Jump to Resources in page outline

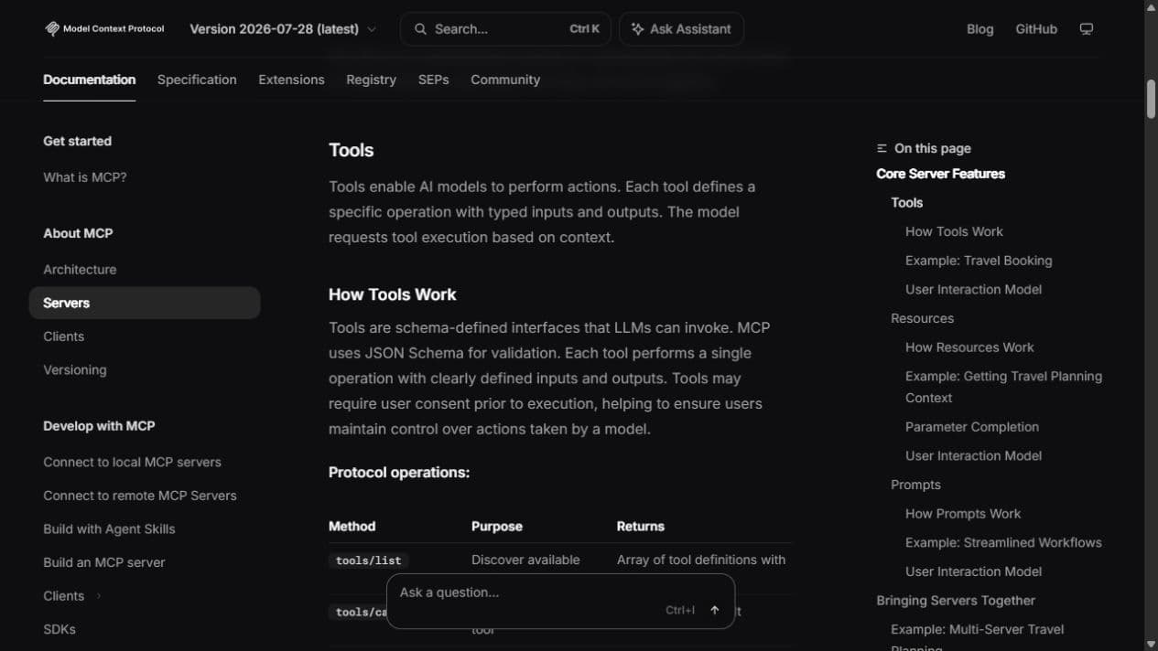click(922, 319)
